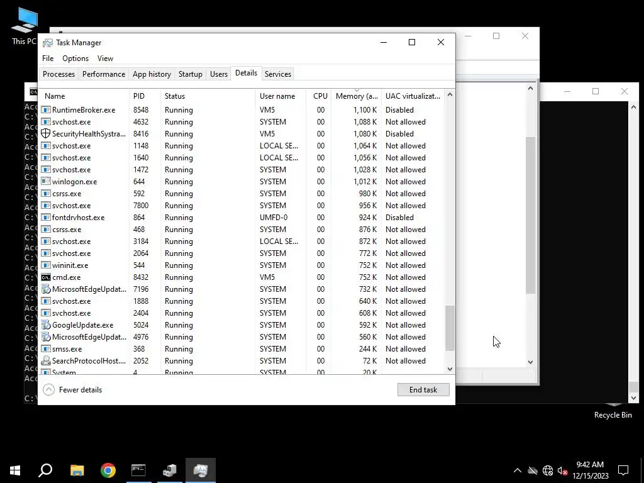Switch to the Startup tab

(190, 74)
